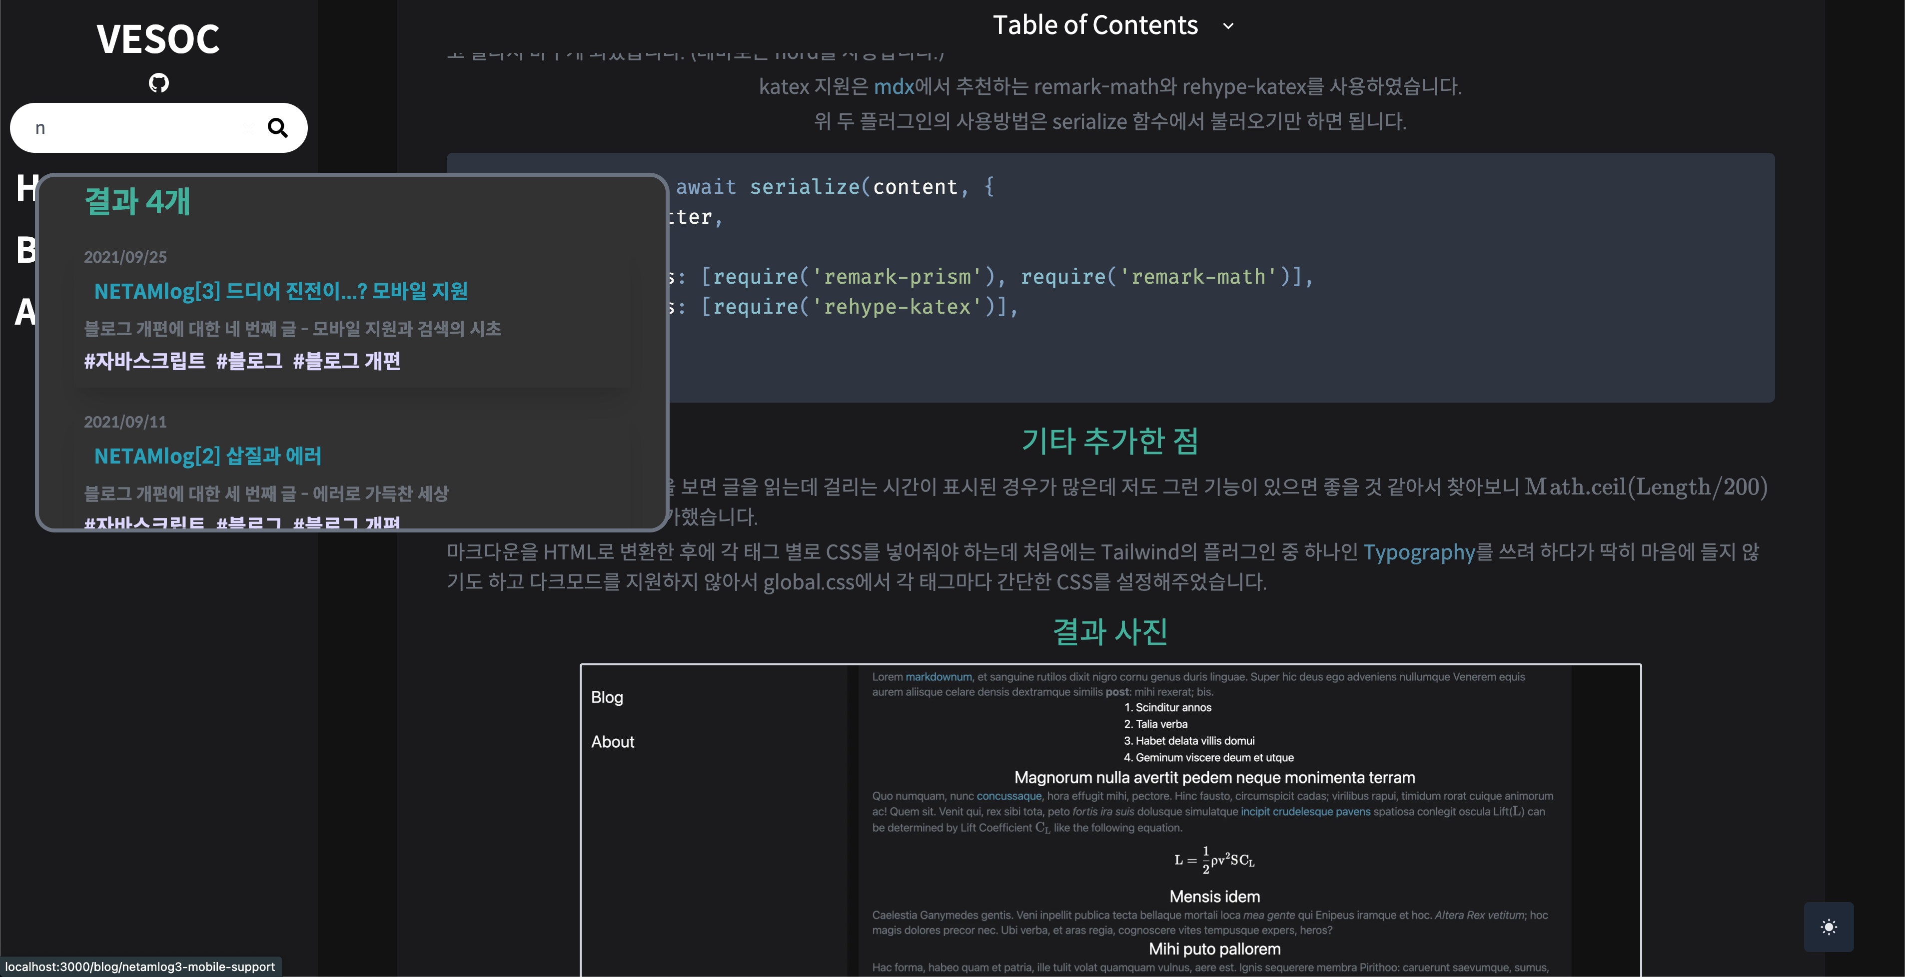Select the #자바스크립트 tag in first result
The image size is (1905, 977).
pos(144,361)
